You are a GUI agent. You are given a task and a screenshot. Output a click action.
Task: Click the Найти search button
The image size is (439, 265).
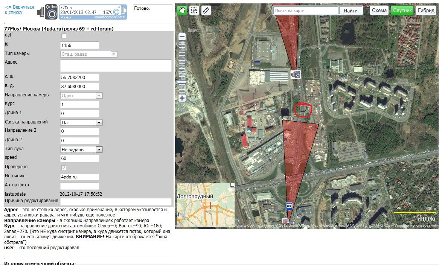(x=351, y=11)
